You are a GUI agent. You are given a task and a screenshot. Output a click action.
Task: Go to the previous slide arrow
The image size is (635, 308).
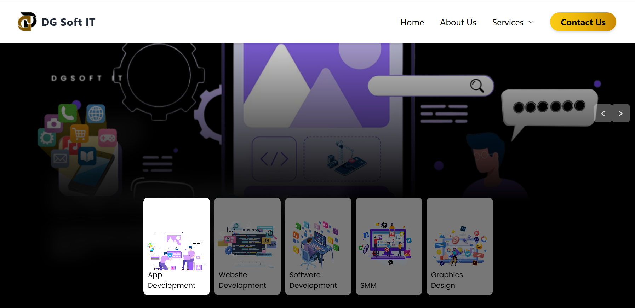(x=603, y=114)
